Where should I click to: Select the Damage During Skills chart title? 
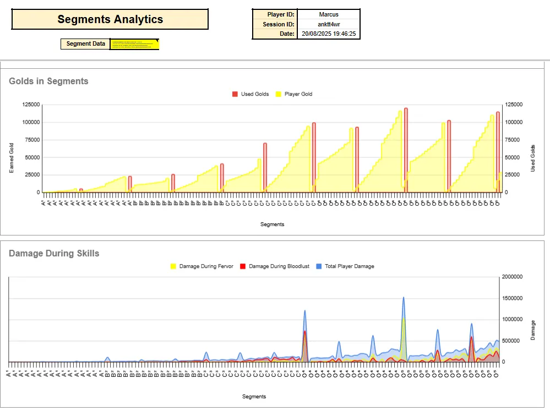(x=54, y=253)
